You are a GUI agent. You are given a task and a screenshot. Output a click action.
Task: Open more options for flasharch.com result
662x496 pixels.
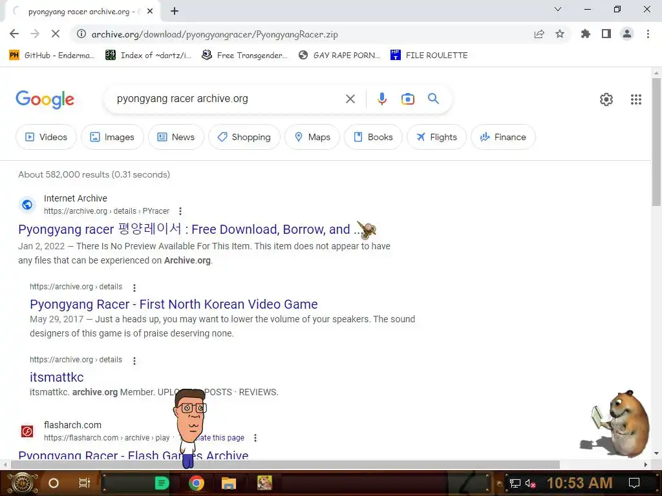[x=255, y=438]
